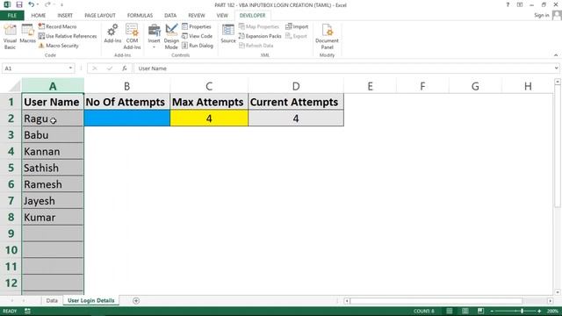Image resolution: width=562 pixels, height=316 pixels.
Task: Select the Current Attempts value cell
Action: click(x=296, y=118)
